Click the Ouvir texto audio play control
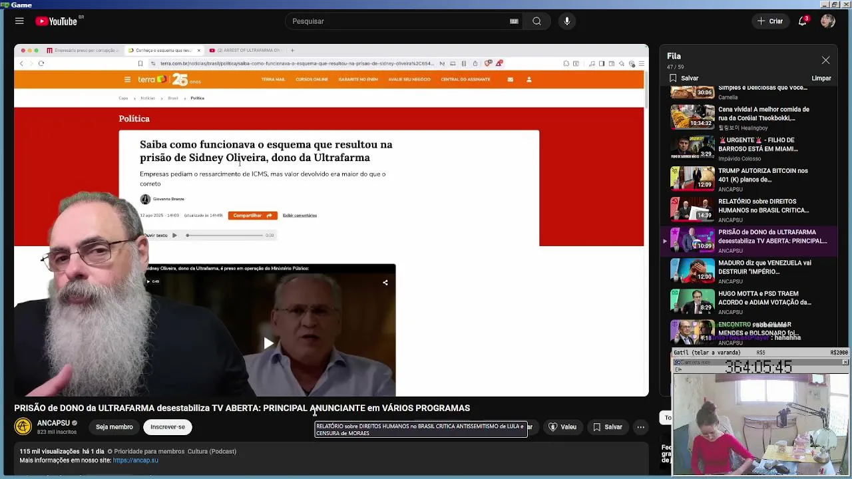Screen dimensions: 852x479 click(x=174, y=236)
